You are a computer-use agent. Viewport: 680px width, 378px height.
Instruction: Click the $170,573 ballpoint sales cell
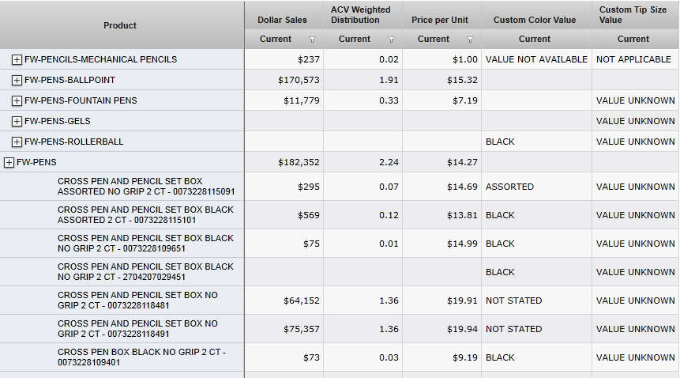tap(299, 80)
